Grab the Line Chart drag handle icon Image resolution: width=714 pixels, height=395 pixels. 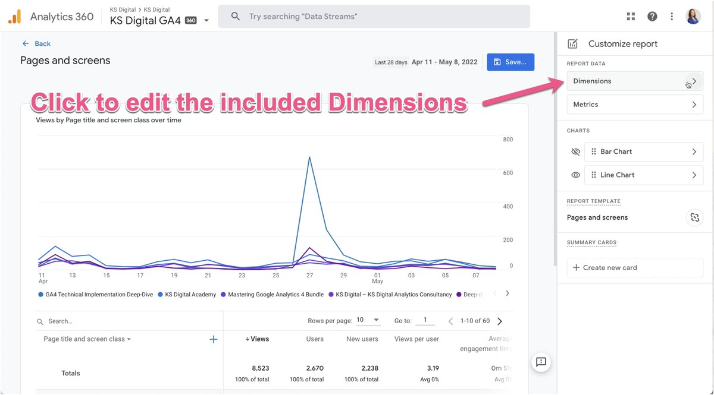[x=593, y=175]
